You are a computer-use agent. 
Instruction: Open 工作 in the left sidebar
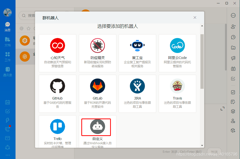(x=8, y=57)
